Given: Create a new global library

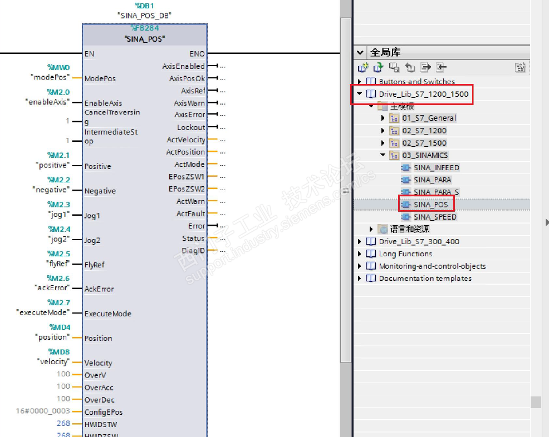Looking at the screenshot, I should [x=364, y=67].
